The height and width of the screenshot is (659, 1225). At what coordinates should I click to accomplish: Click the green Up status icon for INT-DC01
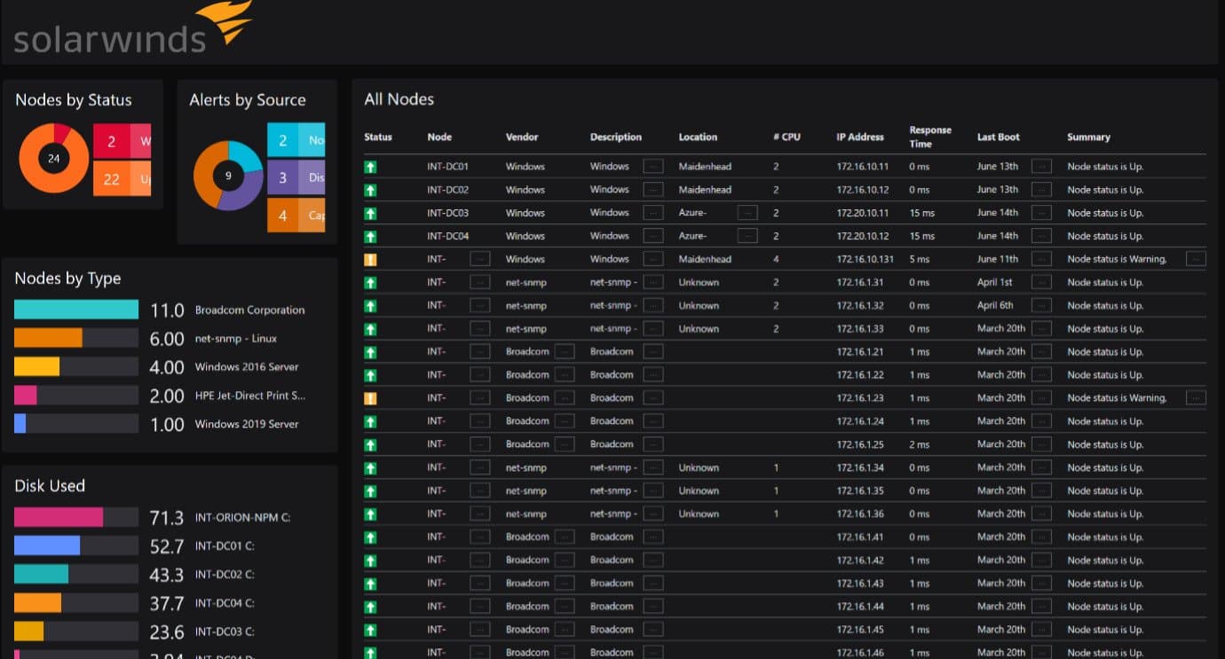(370, 167)
